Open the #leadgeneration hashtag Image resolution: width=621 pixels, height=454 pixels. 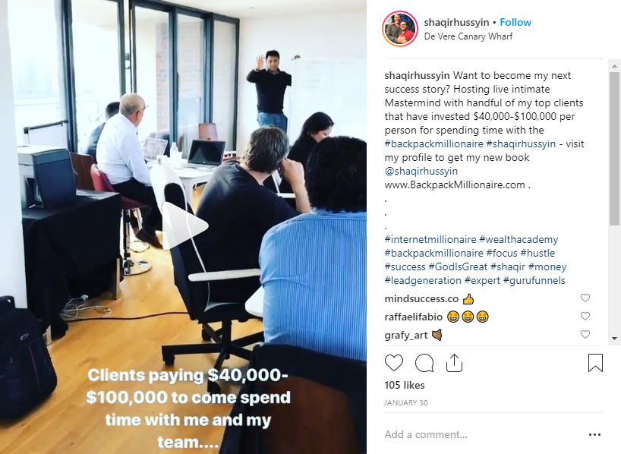tap(423, 280)
